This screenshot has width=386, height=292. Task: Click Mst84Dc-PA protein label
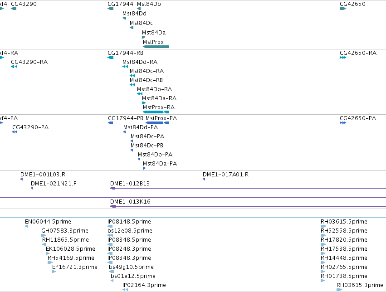pyautogui.click(x=147, y=136)
